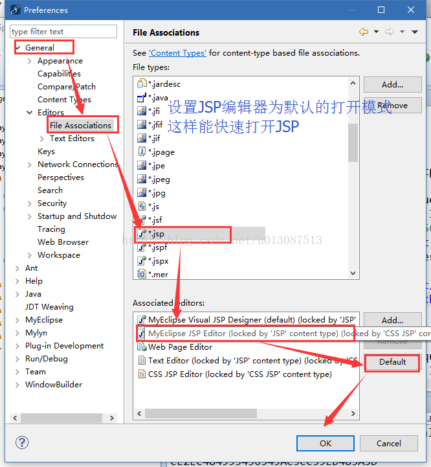Viewport: 431px width, 467px height.
Task: Click the help question mark icon
Action: tap(22, 442)
